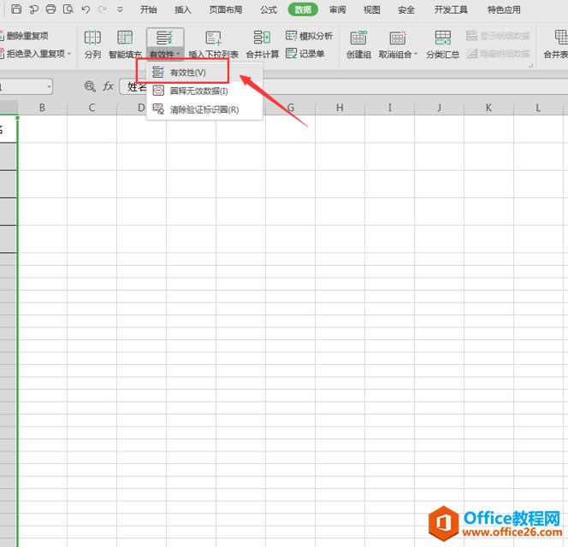
Task: Switch to 页面布局 tab
Action: coord(225,9)
